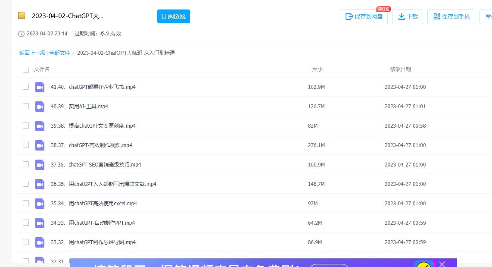Click the 全部文件 breadcrumb link

pyautogui.click(x=59, y=53)
